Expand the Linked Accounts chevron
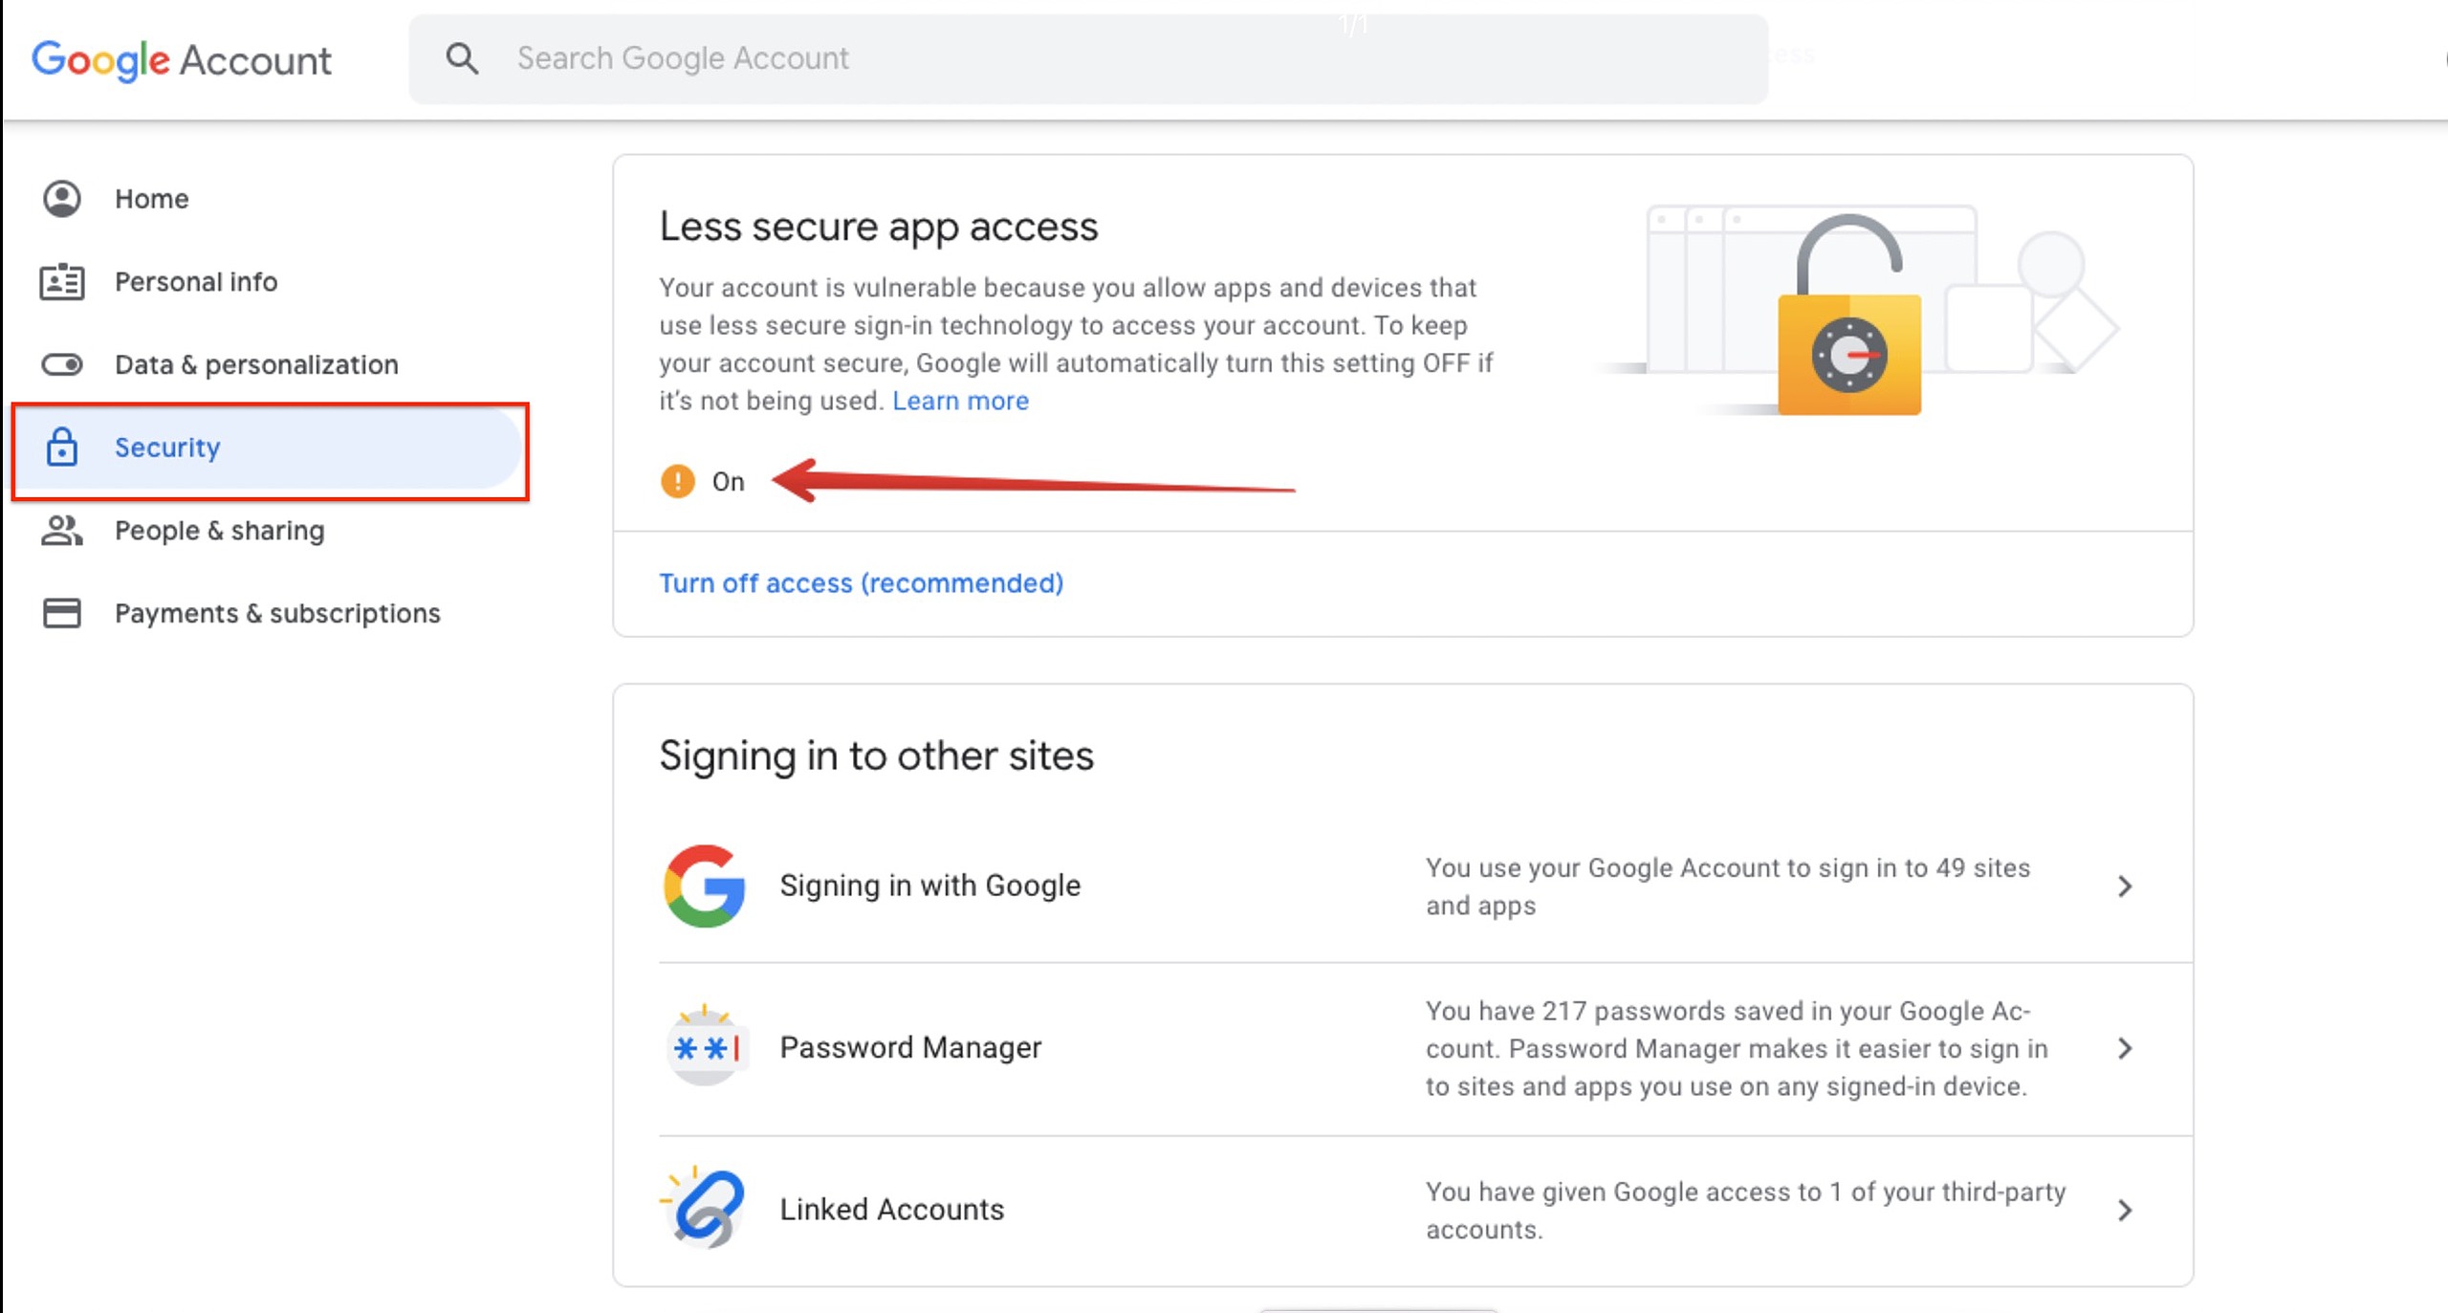This screenshot has width=2448, height=1313. coord(2124,1210)
